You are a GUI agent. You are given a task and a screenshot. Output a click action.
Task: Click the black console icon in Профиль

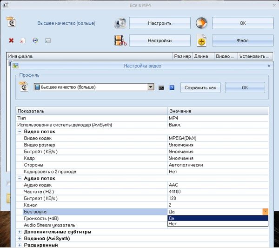(x=161, y=87)
